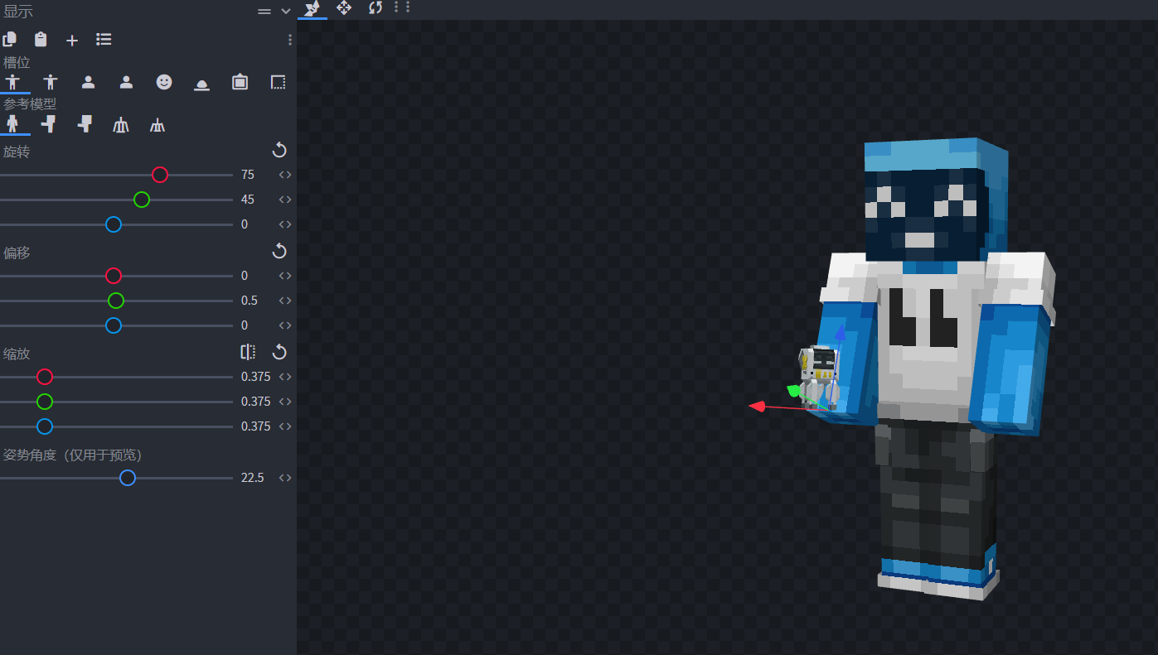Choose the small armor stand reference model

tap(157, 125)
